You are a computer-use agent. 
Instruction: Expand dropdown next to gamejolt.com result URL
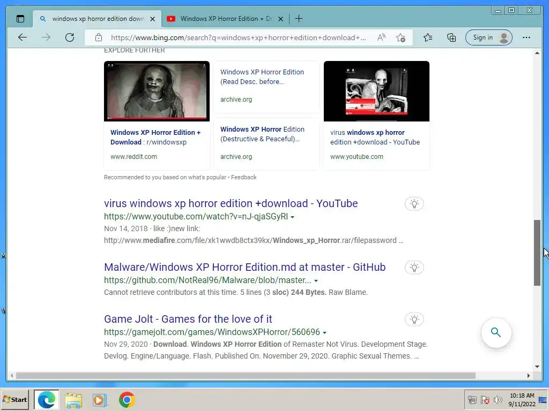pyautogui.click(x=324, y=332)
